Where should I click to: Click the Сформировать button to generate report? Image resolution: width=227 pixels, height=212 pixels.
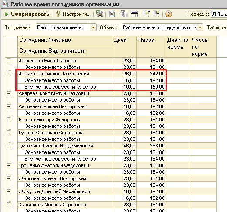(x=27, y=14)
